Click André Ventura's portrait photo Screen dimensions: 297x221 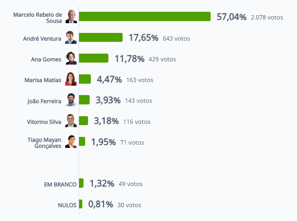pos(71,37)
